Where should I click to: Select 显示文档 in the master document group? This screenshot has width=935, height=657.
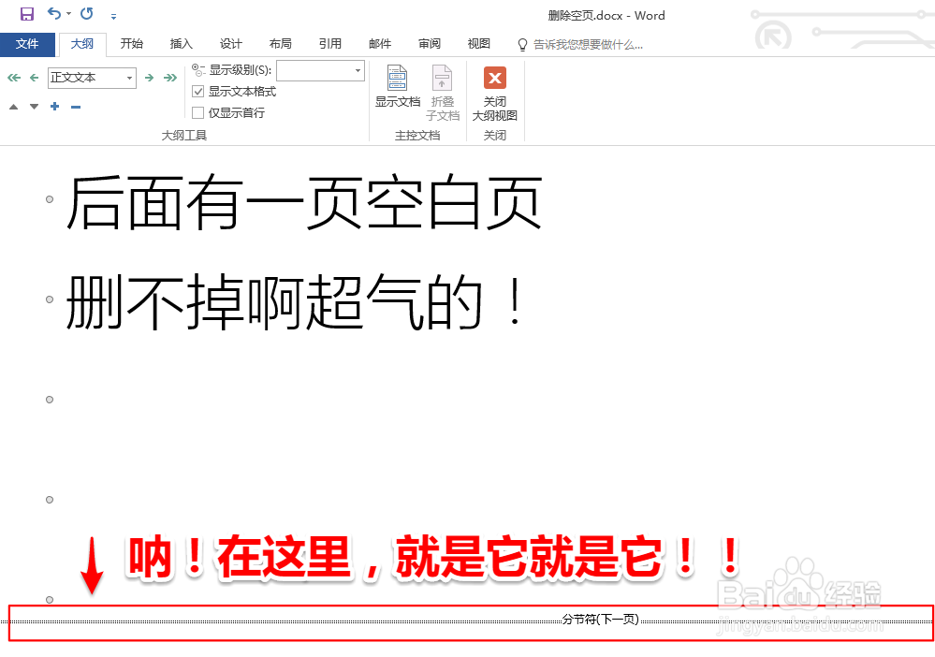click(397, 88)
